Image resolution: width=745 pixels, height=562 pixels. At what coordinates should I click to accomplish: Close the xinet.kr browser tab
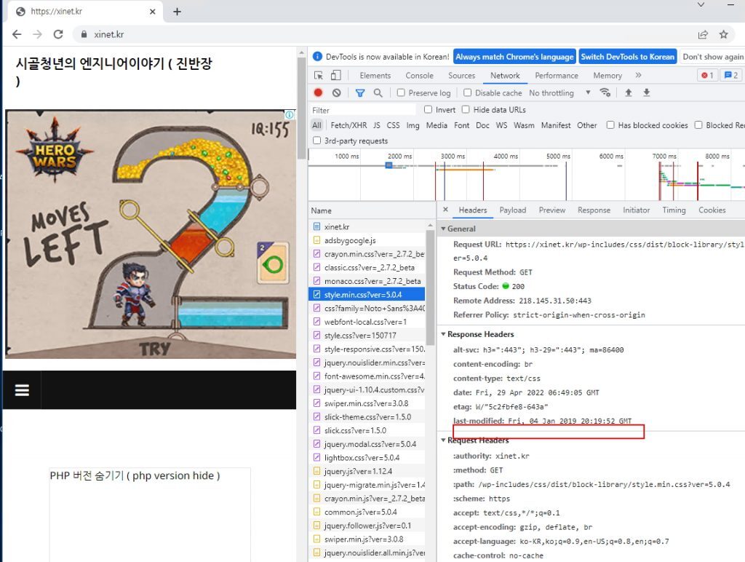click(152, 12)
